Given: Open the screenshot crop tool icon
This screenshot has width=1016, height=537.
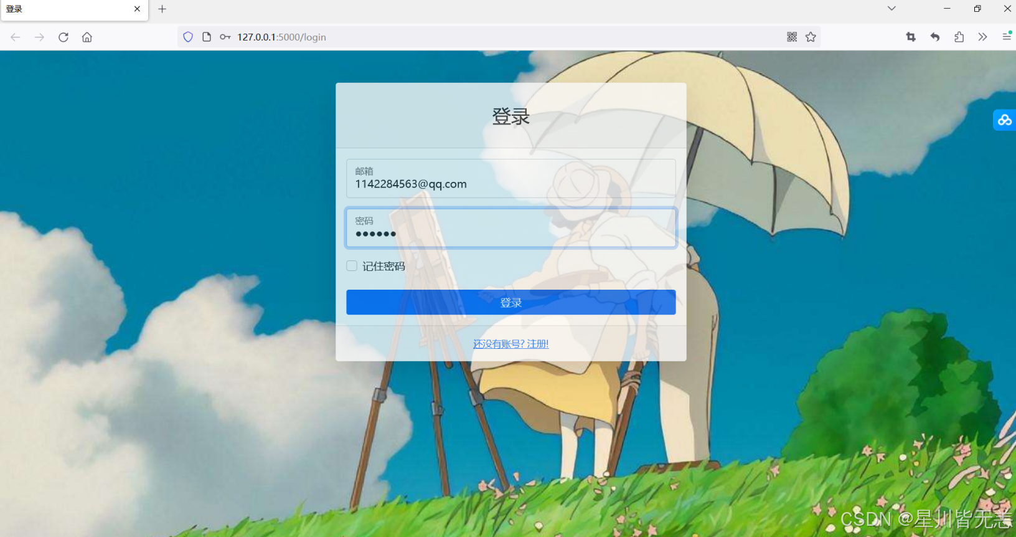Looking at the screenshot, I should 911,37.
